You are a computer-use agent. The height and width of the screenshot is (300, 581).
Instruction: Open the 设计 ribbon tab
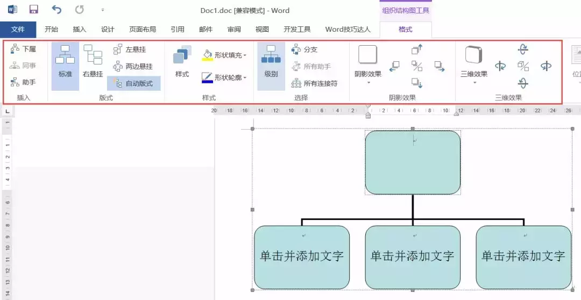pyautogui.click(x=108, y=30)
